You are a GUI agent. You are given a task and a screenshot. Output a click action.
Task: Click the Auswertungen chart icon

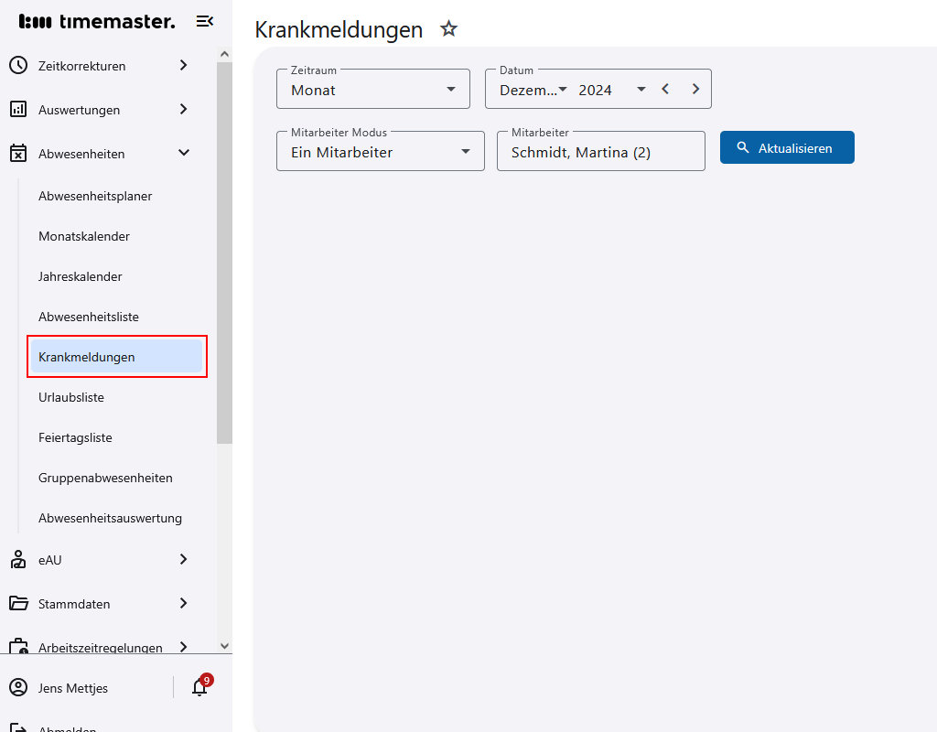tap(20, 109)
